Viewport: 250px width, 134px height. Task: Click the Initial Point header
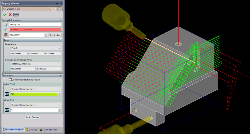[33, 84]
